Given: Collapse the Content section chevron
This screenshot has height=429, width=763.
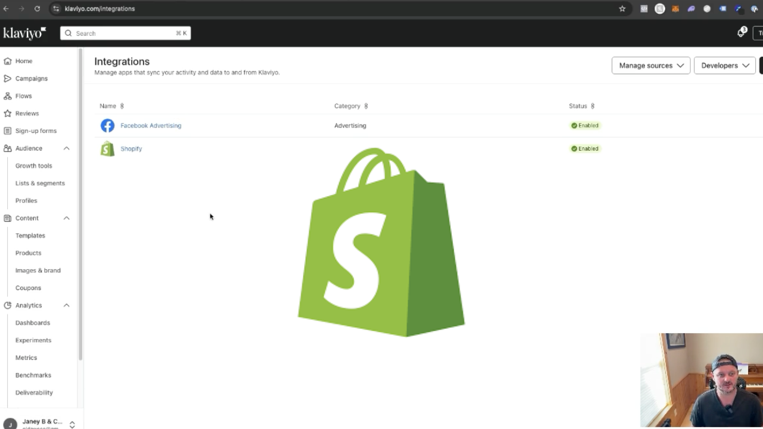Looking at the screenshot, I should point(67,218).
